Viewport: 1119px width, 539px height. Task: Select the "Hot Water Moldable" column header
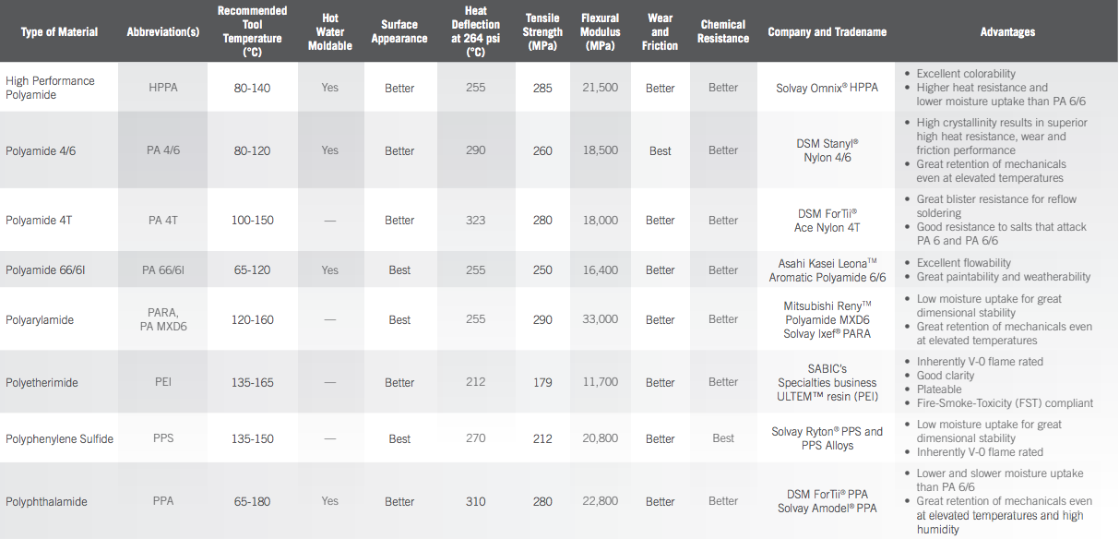click(x=330, y=32)
